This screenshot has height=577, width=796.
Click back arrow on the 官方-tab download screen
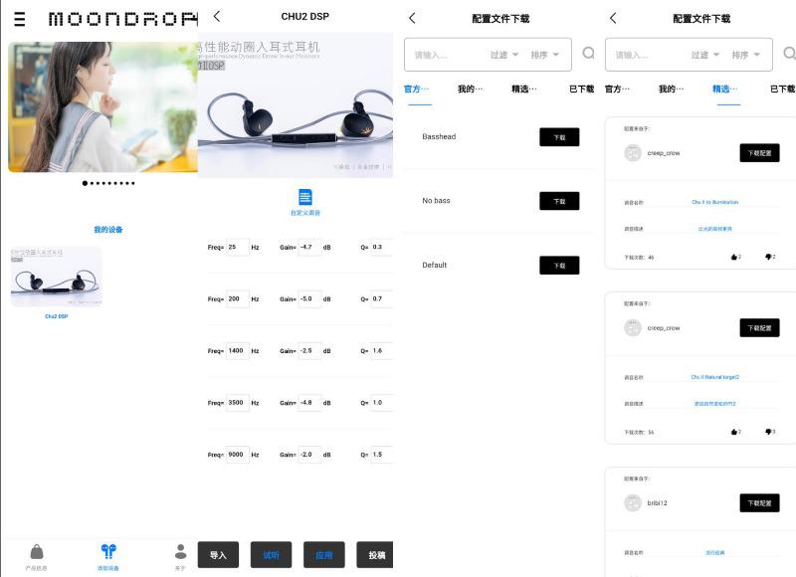[412, 18]
